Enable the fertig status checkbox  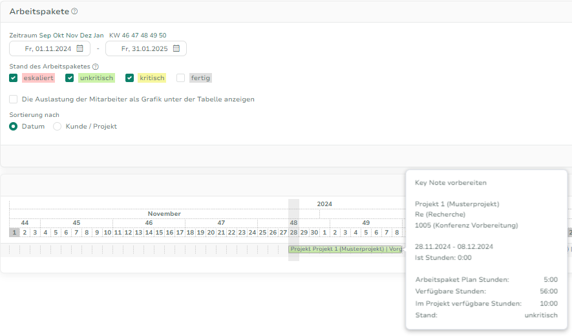[181, 78]
